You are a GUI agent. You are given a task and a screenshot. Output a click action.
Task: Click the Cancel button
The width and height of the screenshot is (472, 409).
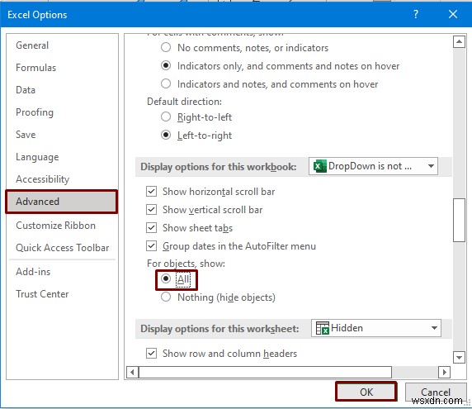(435, 392)
